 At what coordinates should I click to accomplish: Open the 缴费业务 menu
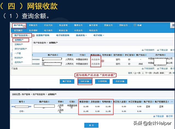click(x=78, y=25)
